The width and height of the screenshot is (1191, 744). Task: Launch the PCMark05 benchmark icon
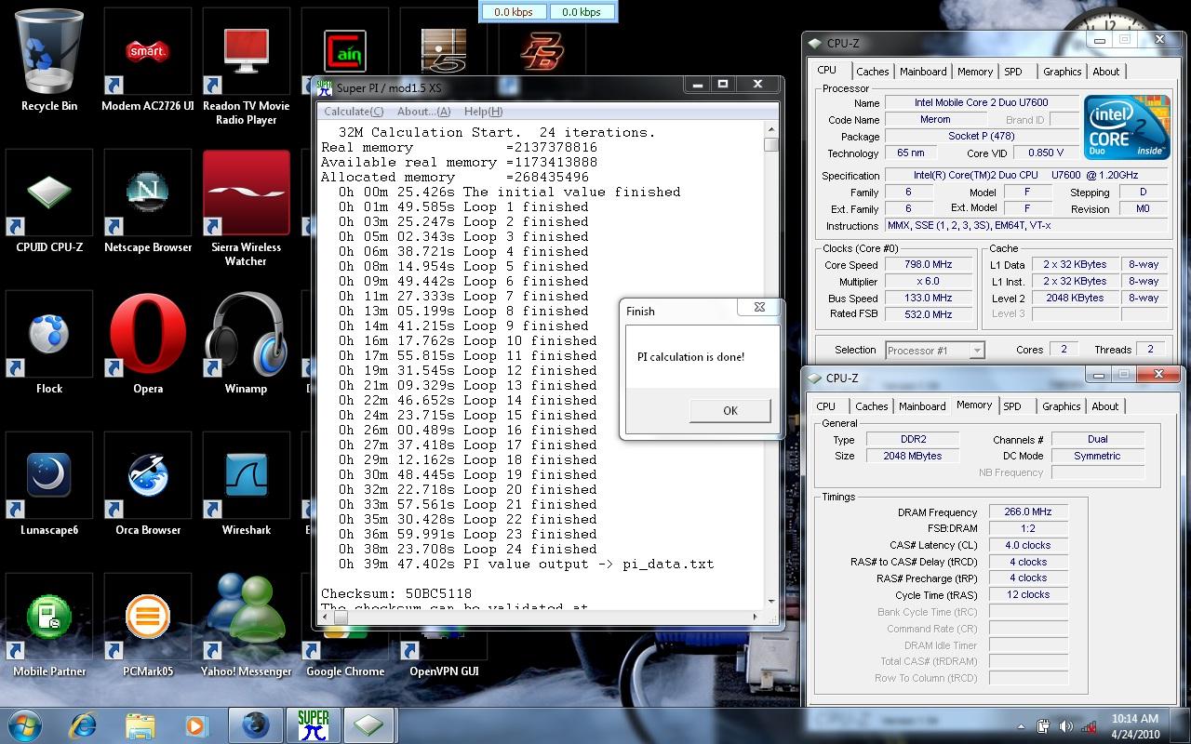(x=148, y=626)
